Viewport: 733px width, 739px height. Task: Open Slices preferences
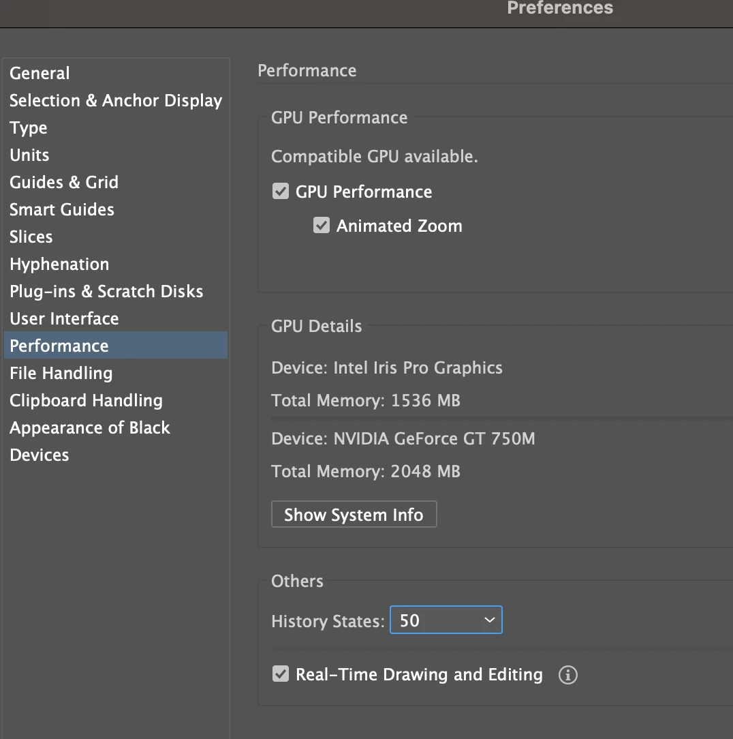31,237
